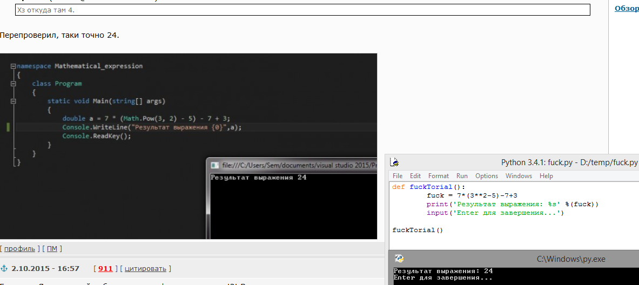Click the quote box 'Хз откуда там 4.'
Viewport: 639px width, 285px height.
click(x=302, y=10)
